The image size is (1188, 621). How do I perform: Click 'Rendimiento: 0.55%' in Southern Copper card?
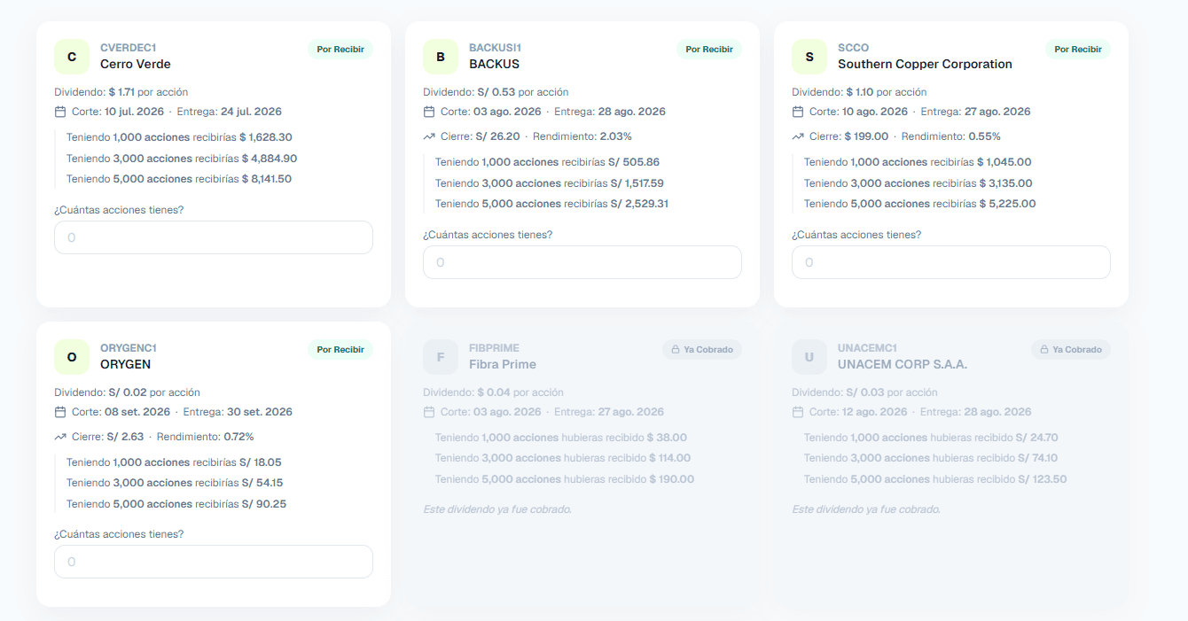(951, 136)
